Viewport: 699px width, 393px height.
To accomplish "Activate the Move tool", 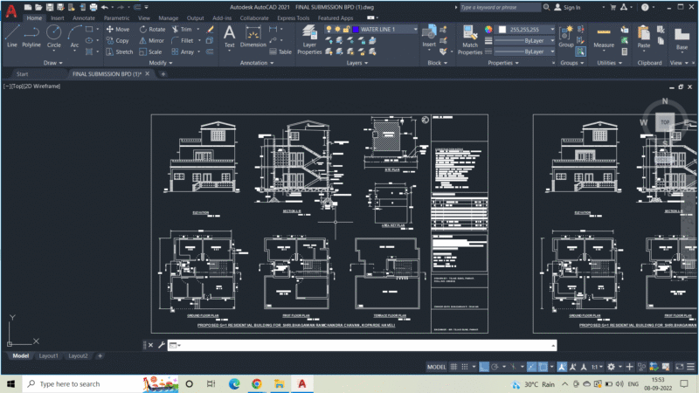I will pyautogui.click(x=118, y=30).
